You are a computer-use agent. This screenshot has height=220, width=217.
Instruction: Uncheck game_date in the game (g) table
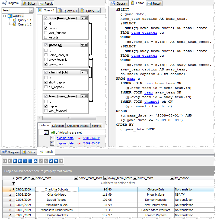point(45,64)
